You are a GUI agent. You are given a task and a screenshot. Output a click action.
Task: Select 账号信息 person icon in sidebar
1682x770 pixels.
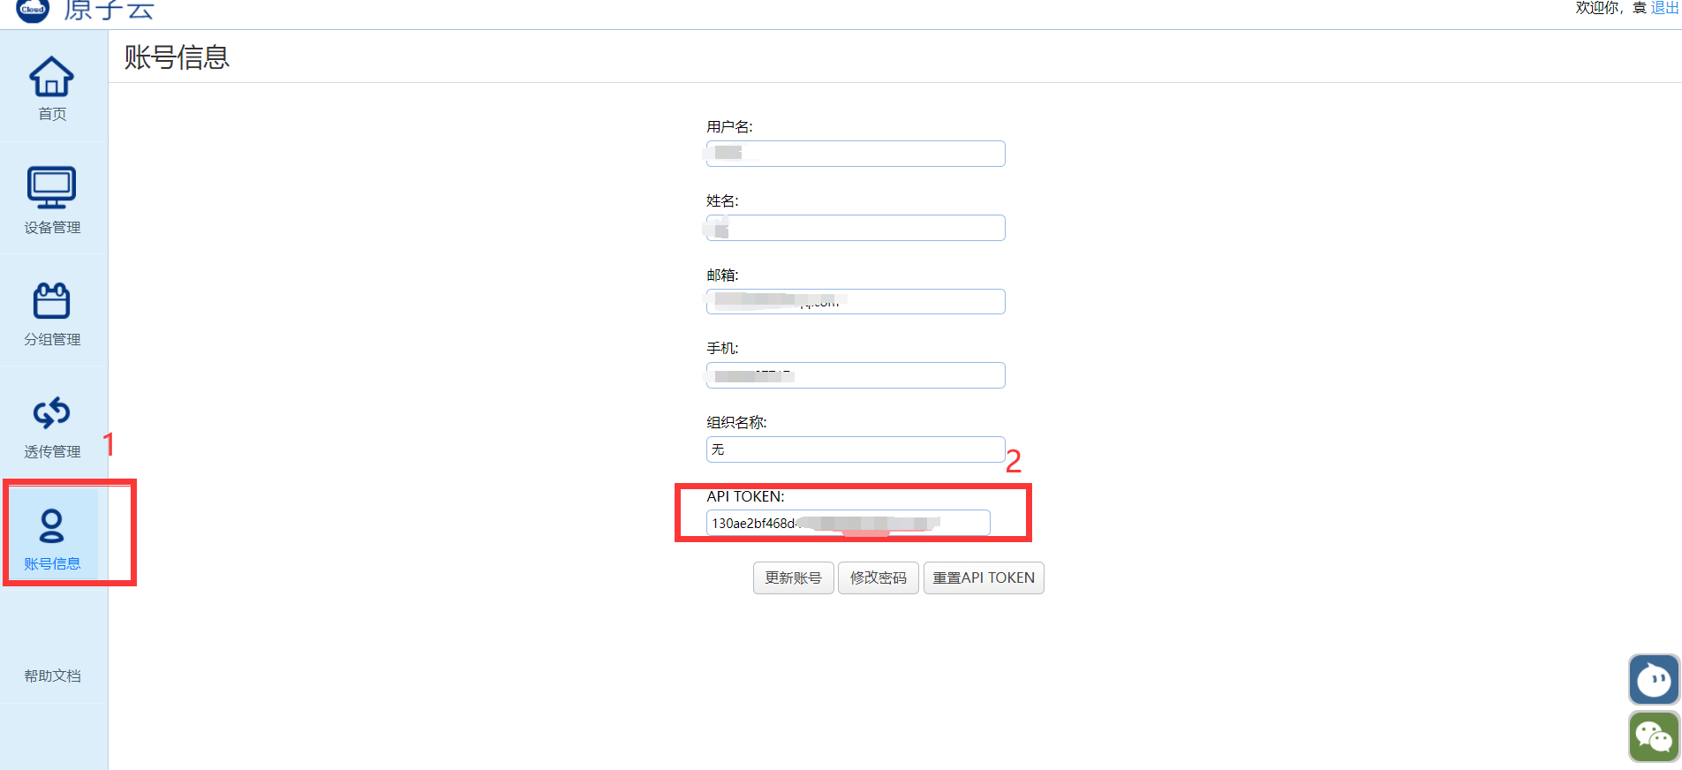(x=52, y=525)
